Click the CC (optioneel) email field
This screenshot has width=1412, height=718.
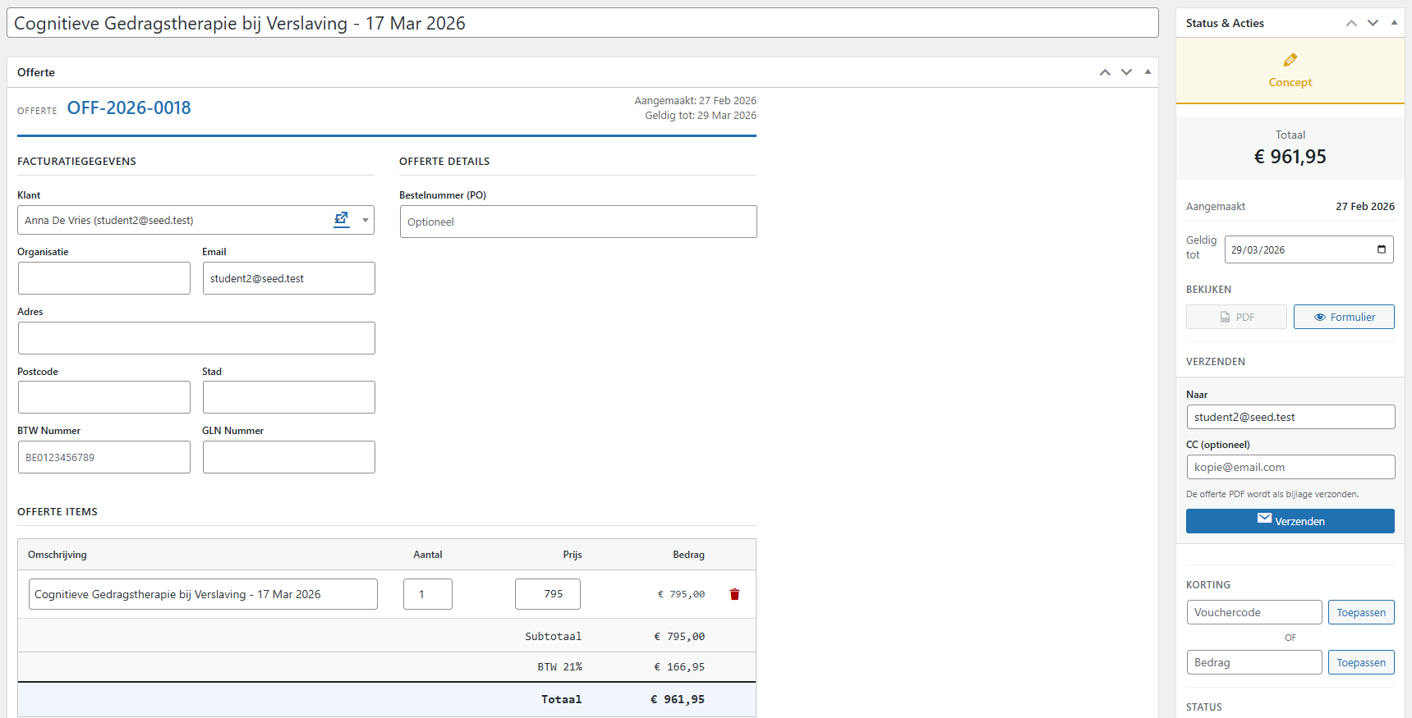tap(1290, 467)
